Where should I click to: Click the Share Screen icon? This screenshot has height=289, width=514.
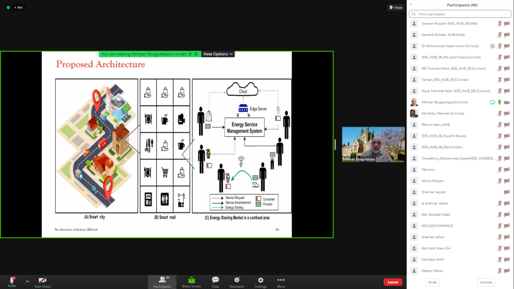191,281
